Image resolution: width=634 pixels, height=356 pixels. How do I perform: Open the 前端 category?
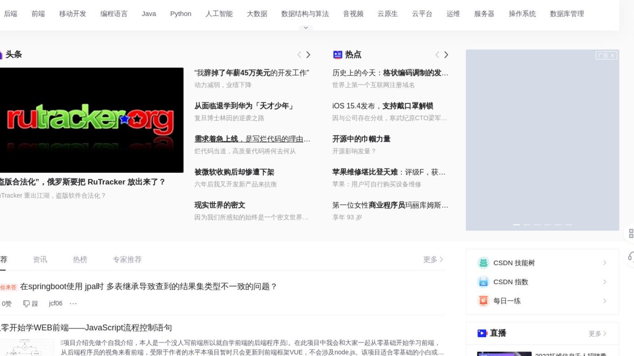point(38,14)
